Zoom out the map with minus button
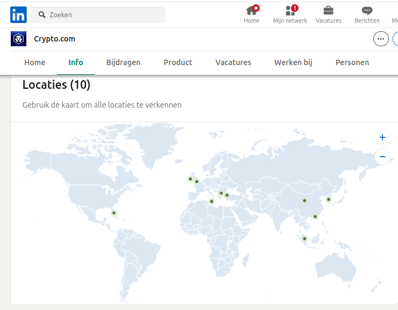The image size is (398, 310). pyautogui.click(x=382, y=157)
